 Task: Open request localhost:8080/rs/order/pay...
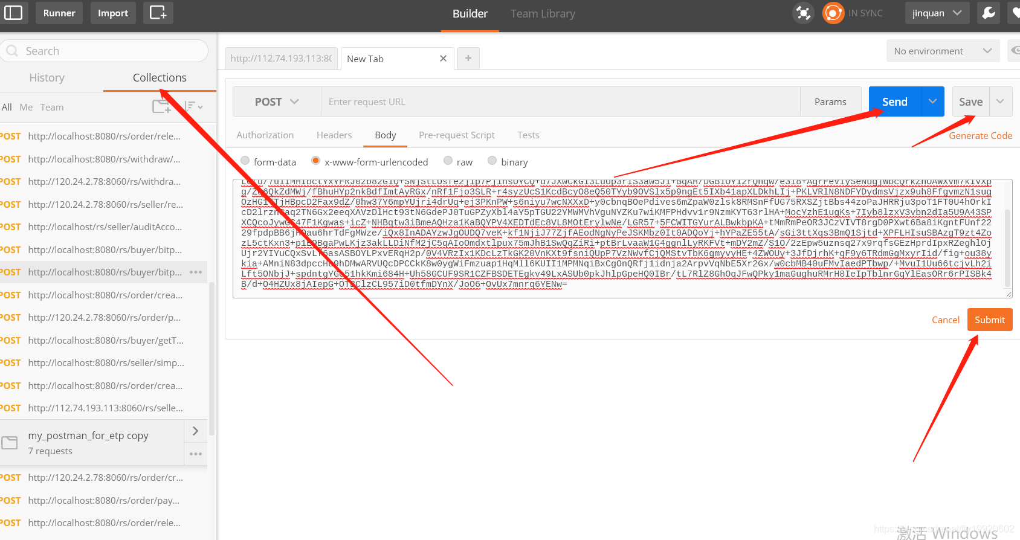click(104, 500)
